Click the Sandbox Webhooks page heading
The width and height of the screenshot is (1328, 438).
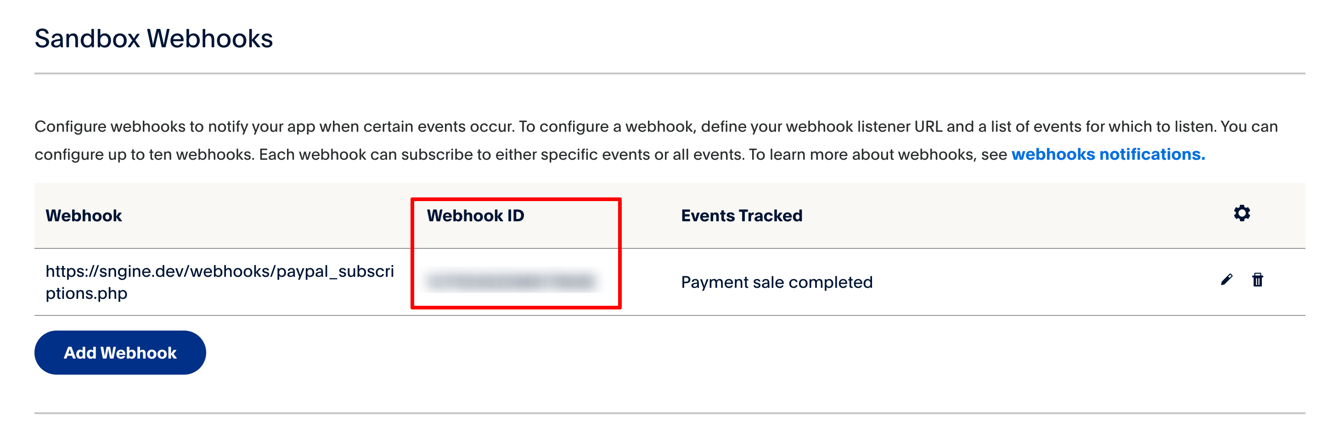[x=154, y=39]
